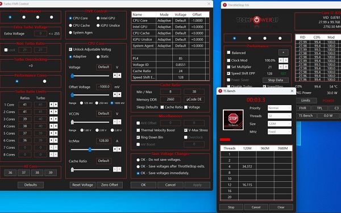The width and height of the screenshot is (341, 213).
Task: Select the iGPU Unslice table row
Action: [170, 40]
